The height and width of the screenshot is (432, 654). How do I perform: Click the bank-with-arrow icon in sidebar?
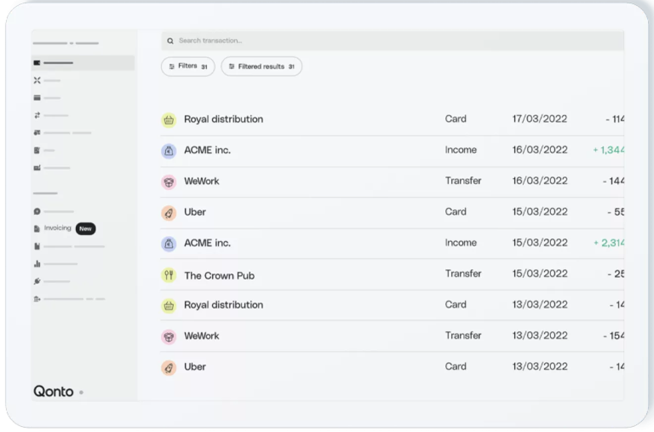tap(37, 299)
